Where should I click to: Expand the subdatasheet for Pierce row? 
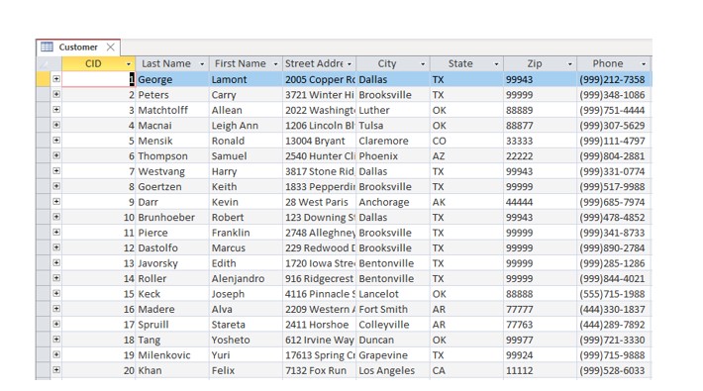pos(56,232)
